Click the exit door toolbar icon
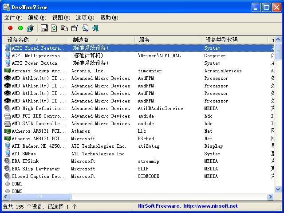This screenshot has width=284, height=213. tap(95, 28)
